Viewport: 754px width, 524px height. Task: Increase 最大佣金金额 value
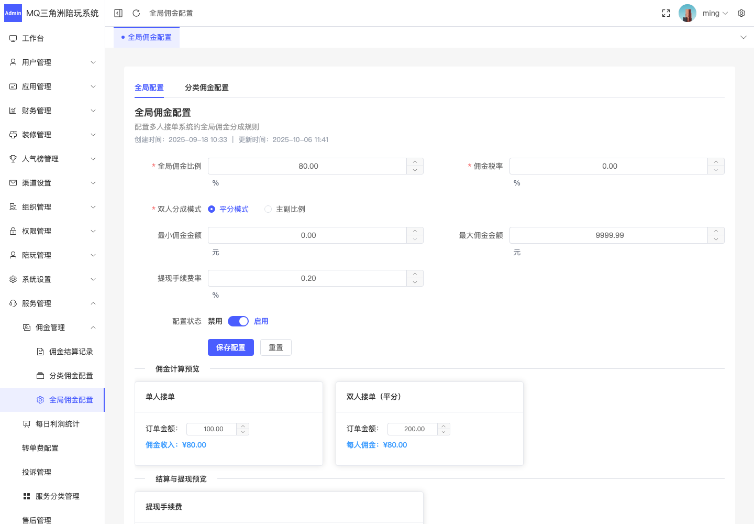(716, 231)
